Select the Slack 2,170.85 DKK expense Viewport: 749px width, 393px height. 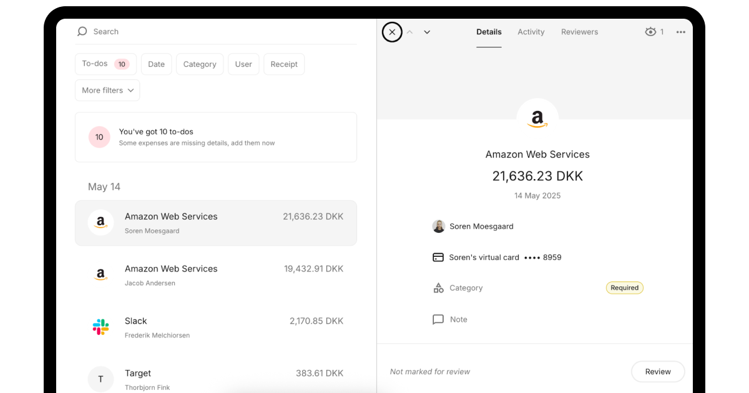pos(216,327)
